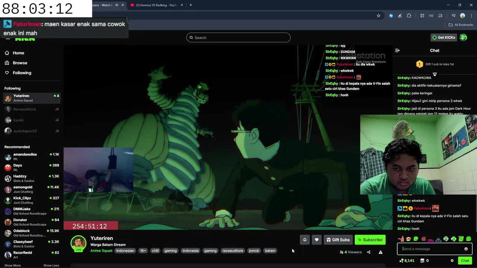Open Shazam browser extension icon
Screen dimensions: 477x268
tap(391, 16)
